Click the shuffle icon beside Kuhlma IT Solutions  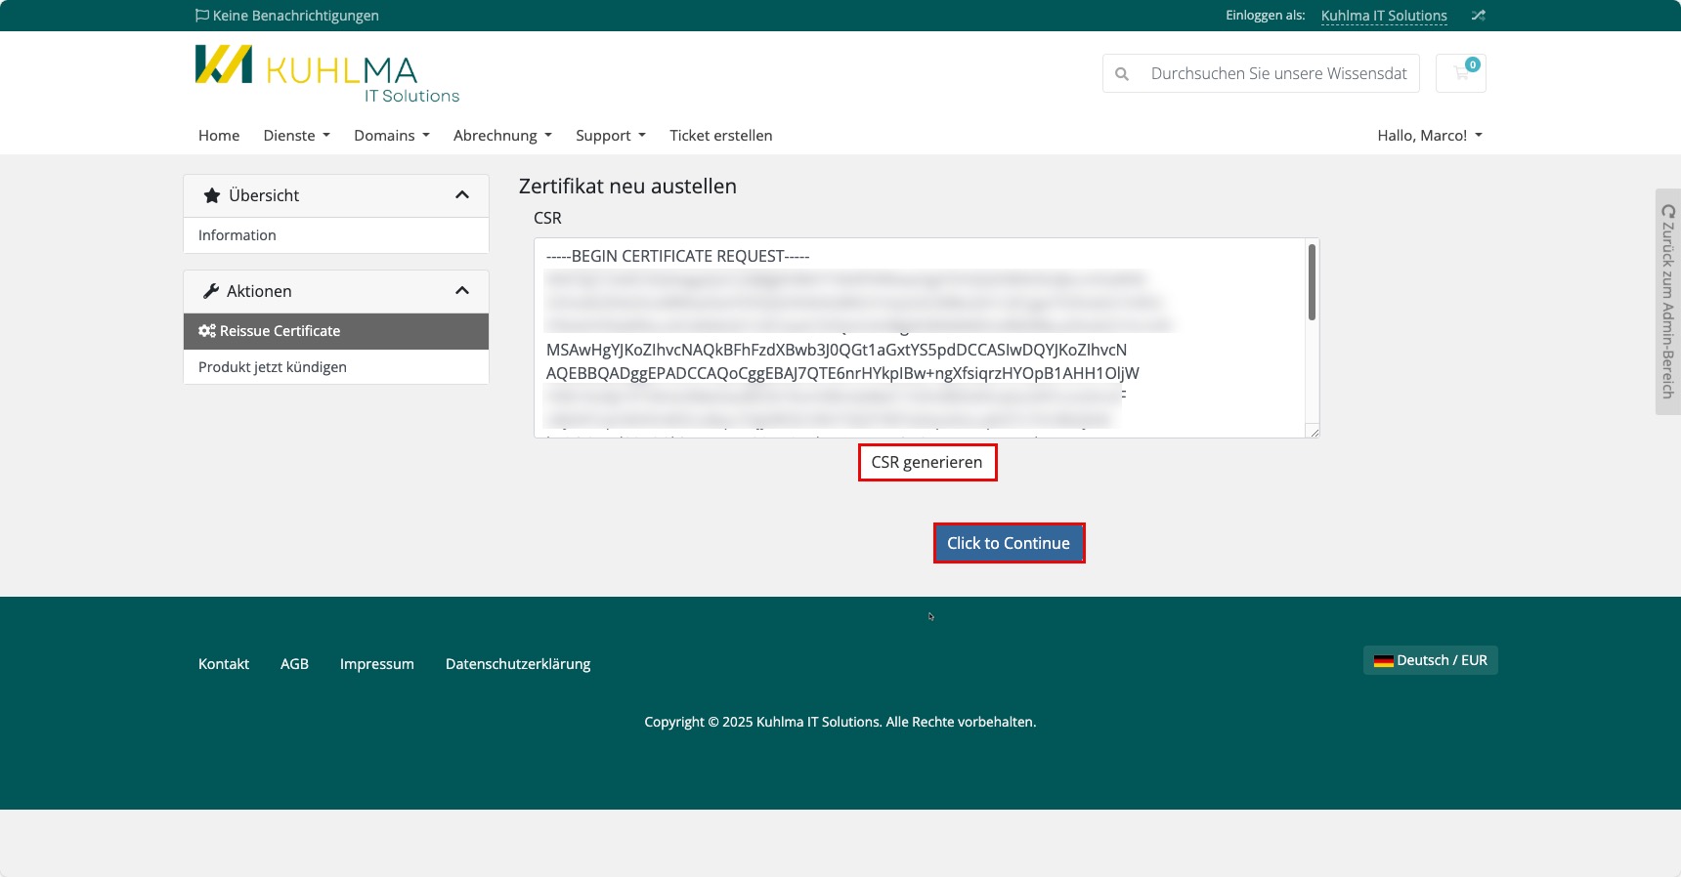pos(1478,16)
